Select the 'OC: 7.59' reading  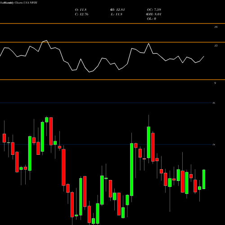154,10
